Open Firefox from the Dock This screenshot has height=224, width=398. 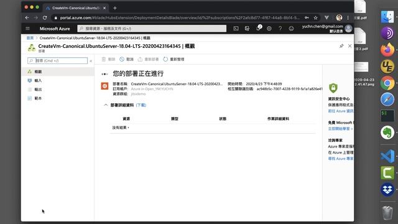click(387, 50)
